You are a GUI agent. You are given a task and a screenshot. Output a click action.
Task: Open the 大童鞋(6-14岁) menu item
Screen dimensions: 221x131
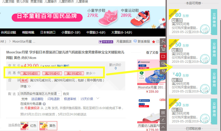[x=122, y=32]
